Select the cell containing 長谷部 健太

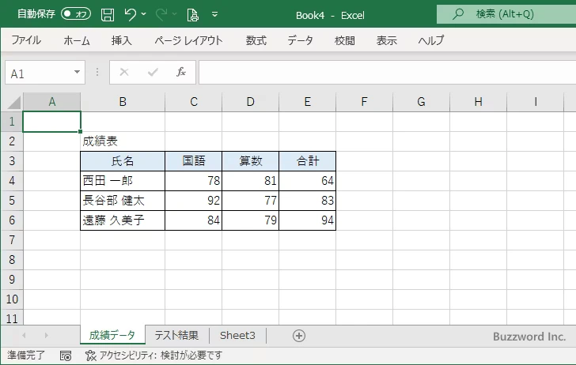point(123,201)
